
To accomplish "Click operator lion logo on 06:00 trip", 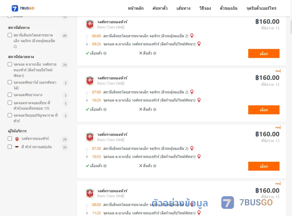I will pyautogui.click(x=90, y=24).
